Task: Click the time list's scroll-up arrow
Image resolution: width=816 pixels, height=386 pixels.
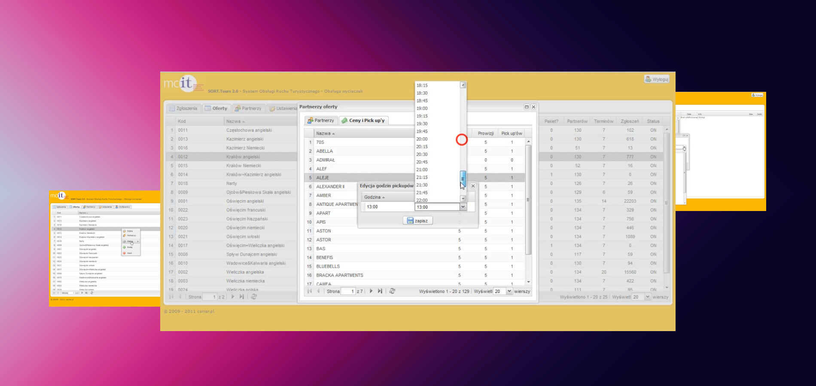Action: [x=463, y=85]
